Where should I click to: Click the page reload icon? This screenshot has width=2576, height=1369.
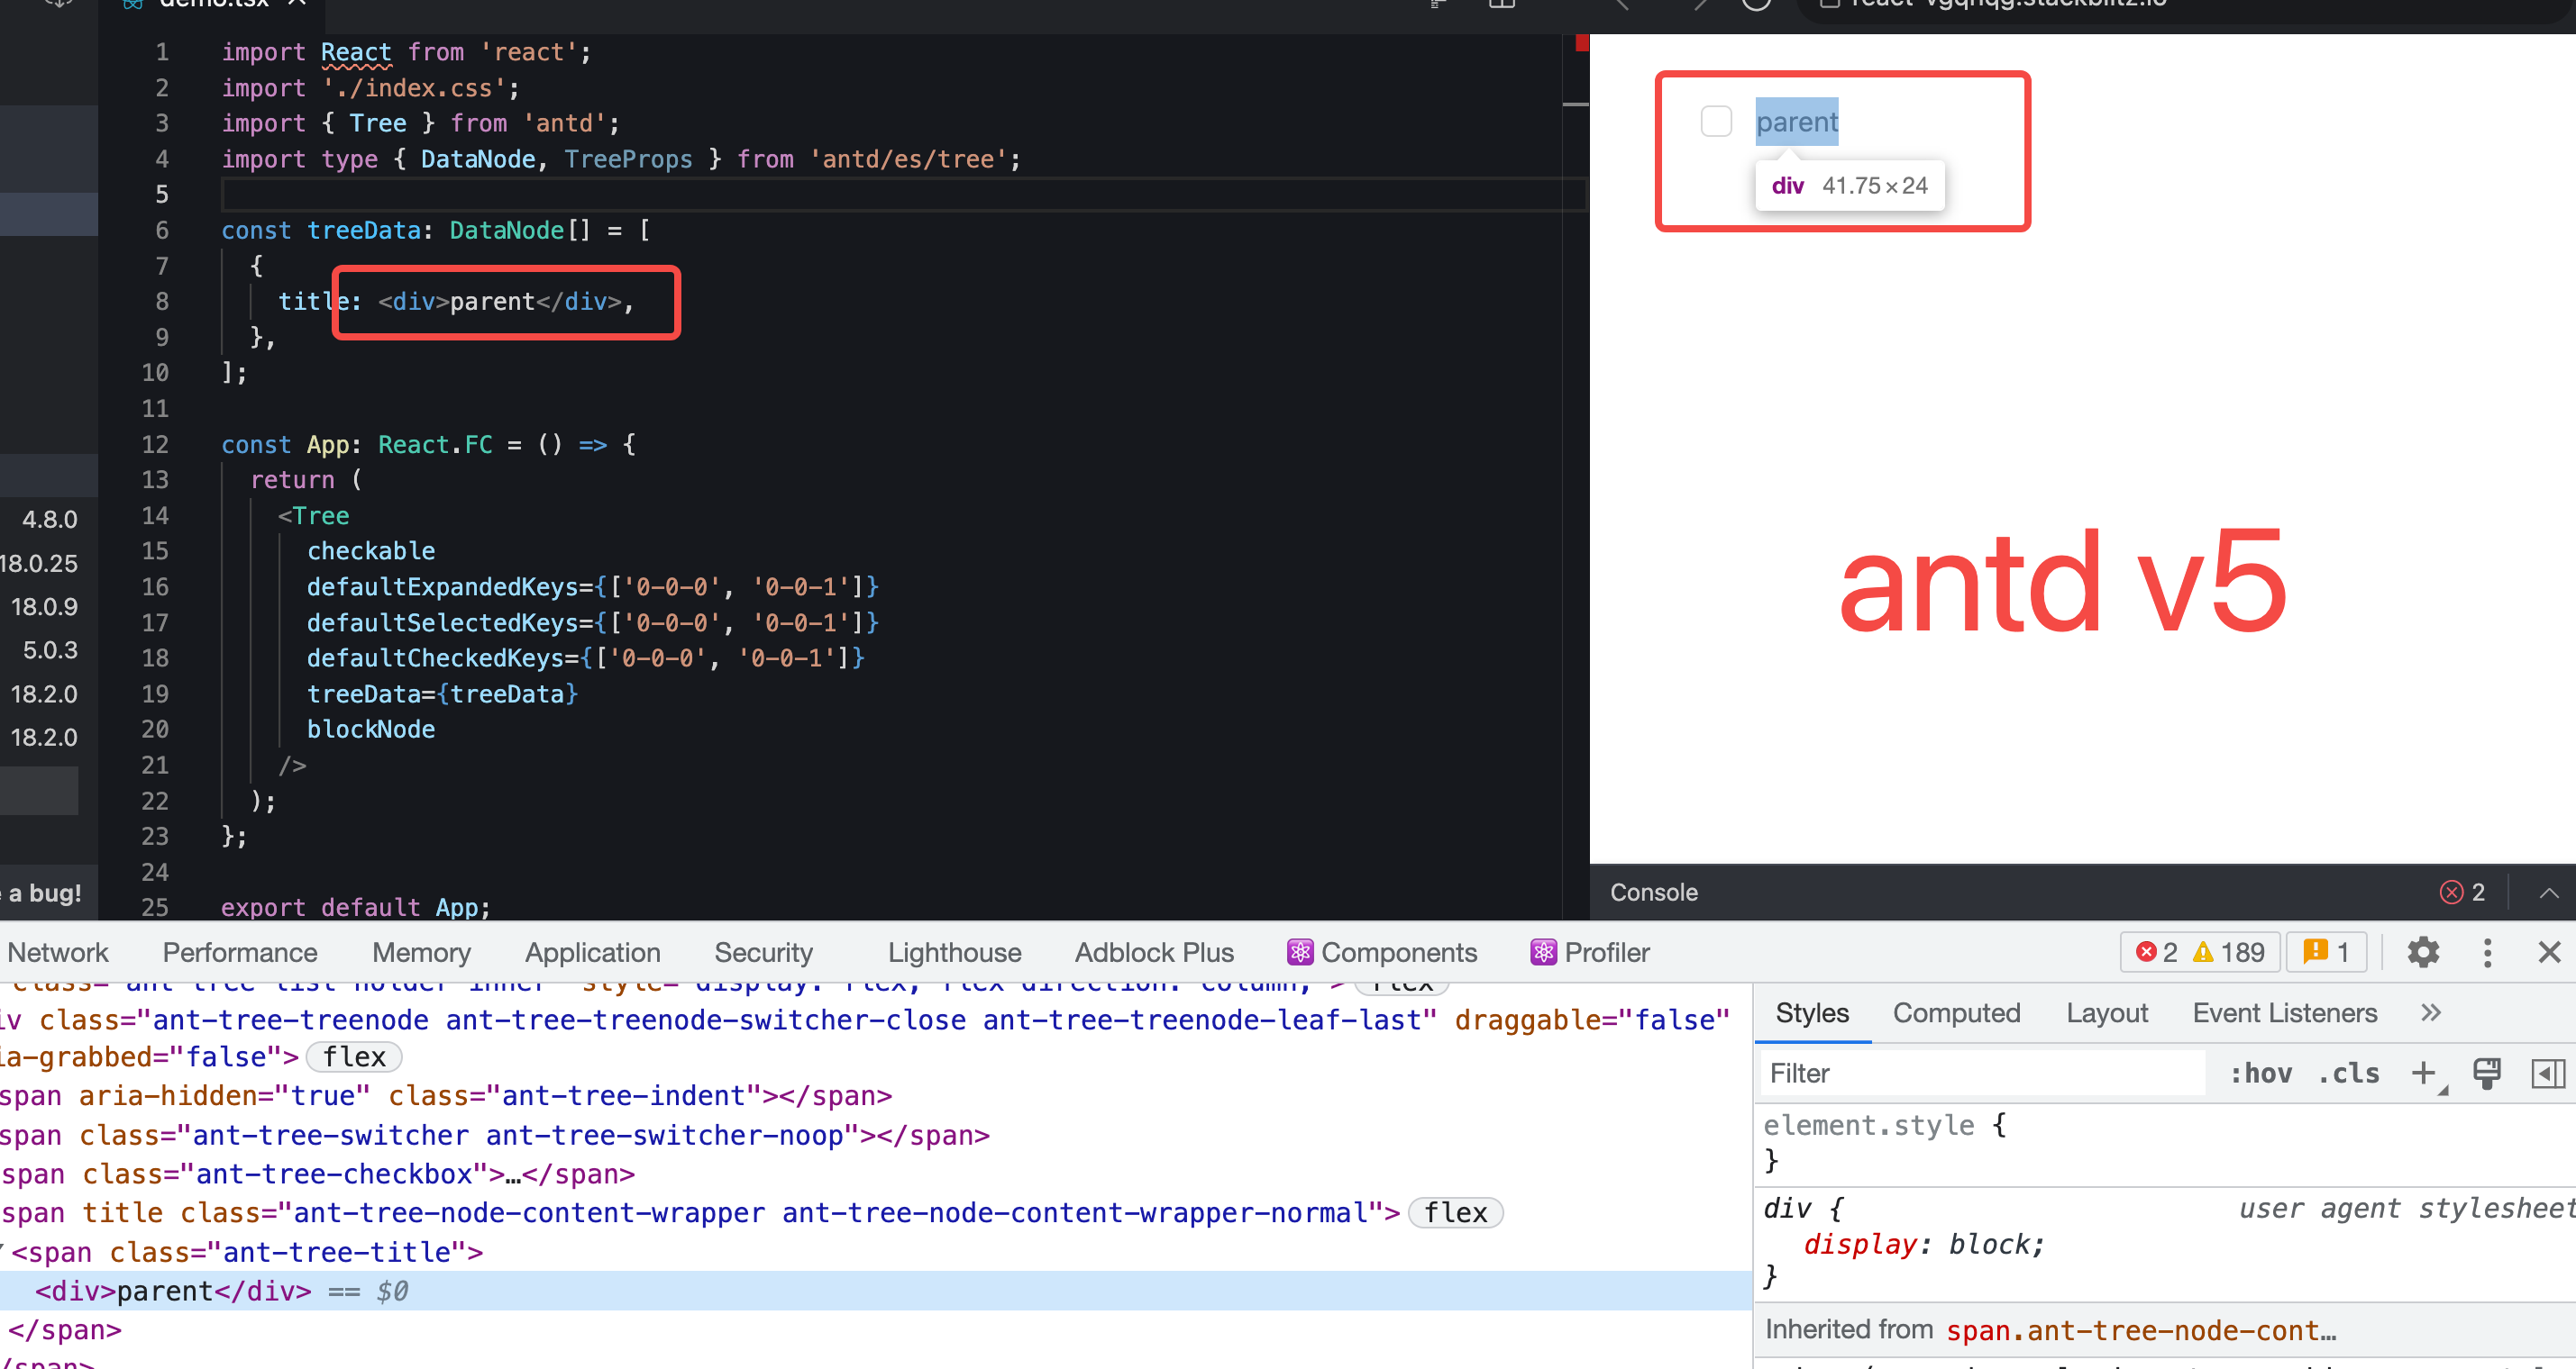pyautogui.click(x=1758, y=5)
